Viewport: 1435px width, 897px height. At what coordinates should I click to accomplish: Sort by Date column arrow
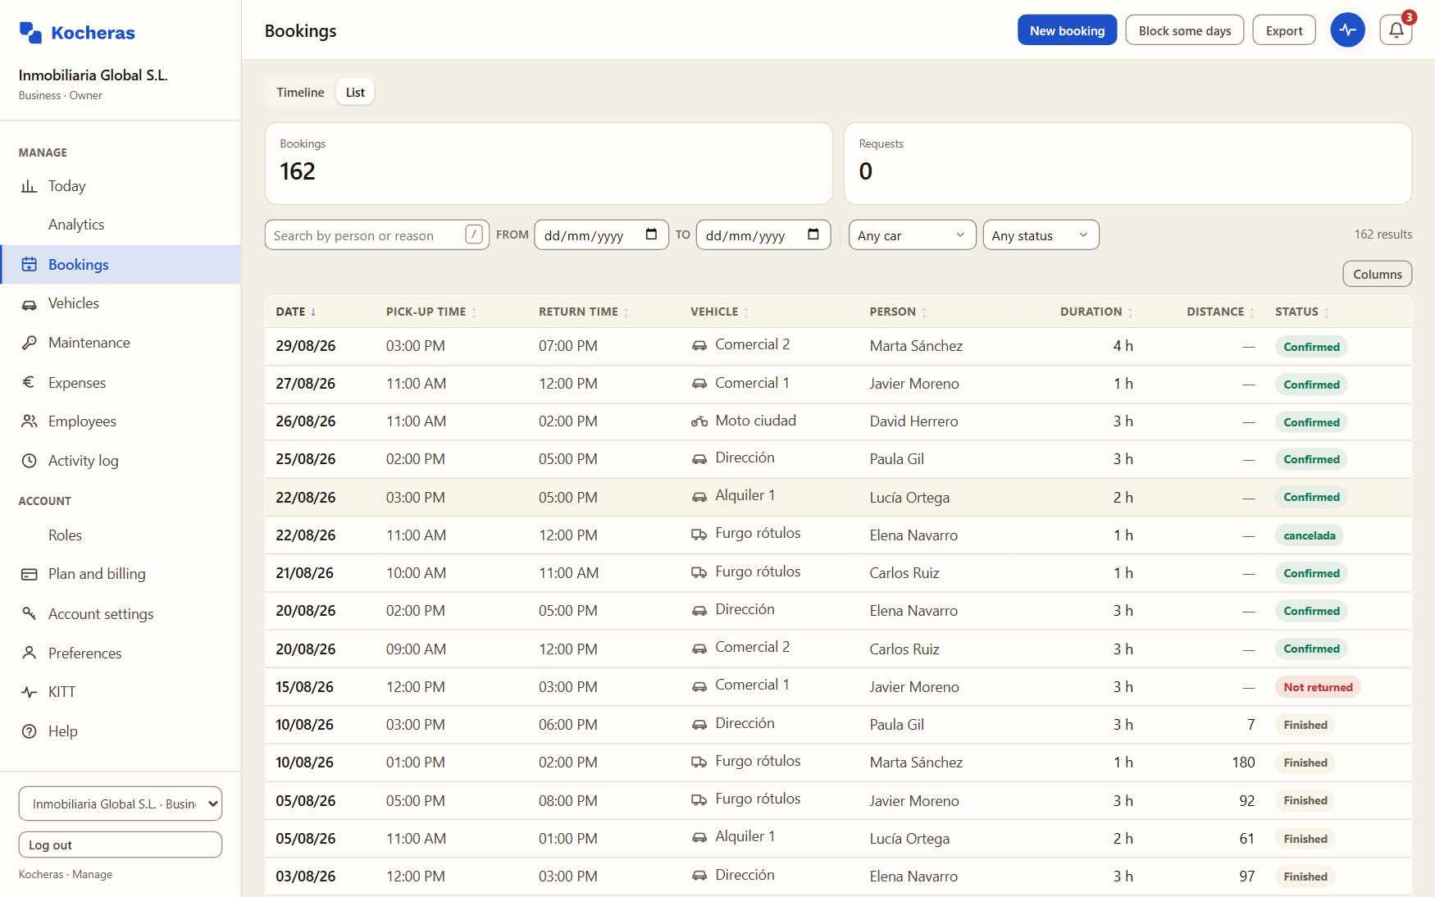pos(313,312)
